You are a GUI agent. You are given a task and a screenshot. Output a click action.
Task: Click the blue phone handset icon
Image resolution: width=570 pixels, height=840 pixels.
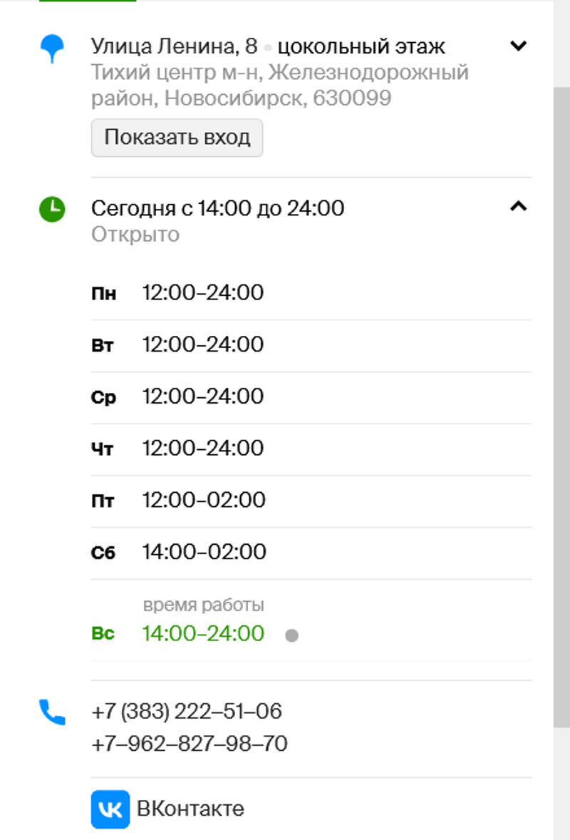tap(52, 712)
